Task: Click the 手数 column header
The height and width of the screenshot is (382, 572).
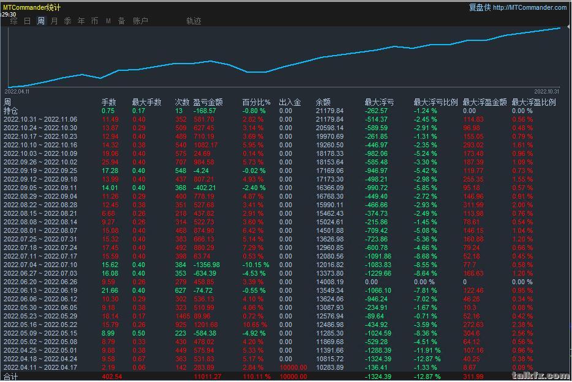Action: (x=109, y=102)
